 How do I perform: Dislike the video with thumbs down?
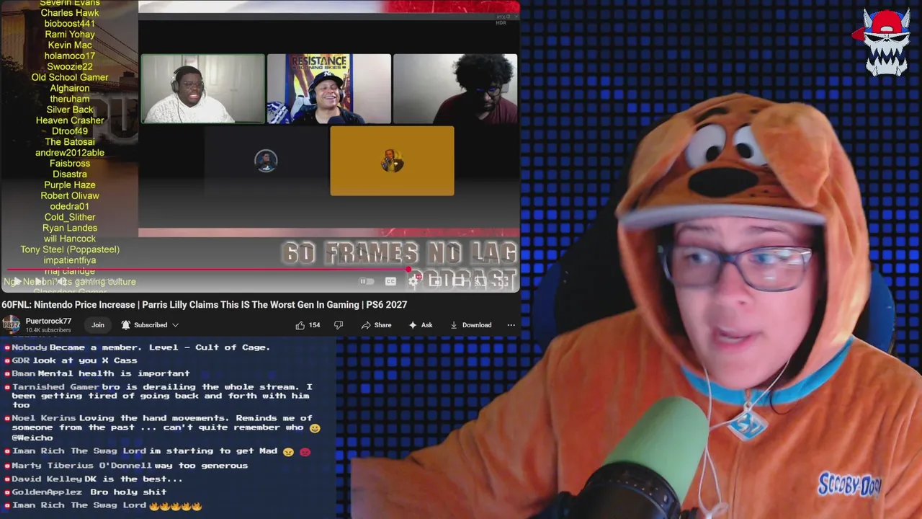coord(339,325)
